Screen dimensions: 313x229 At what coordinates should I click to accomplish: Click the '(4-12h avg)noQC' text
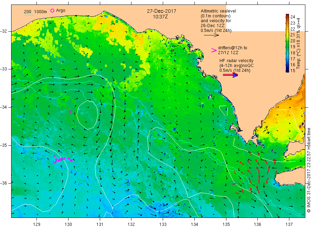(236, 66)
